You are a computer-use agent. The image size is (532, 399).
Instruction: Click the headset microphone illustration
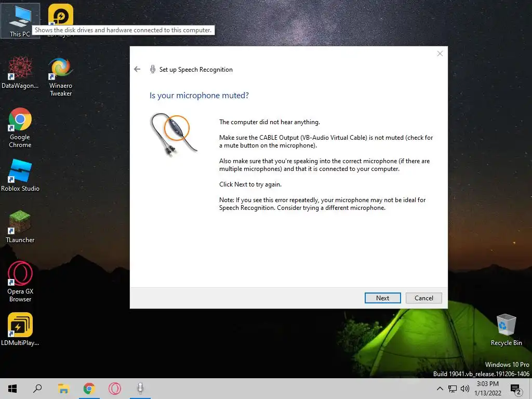point(174,135)
